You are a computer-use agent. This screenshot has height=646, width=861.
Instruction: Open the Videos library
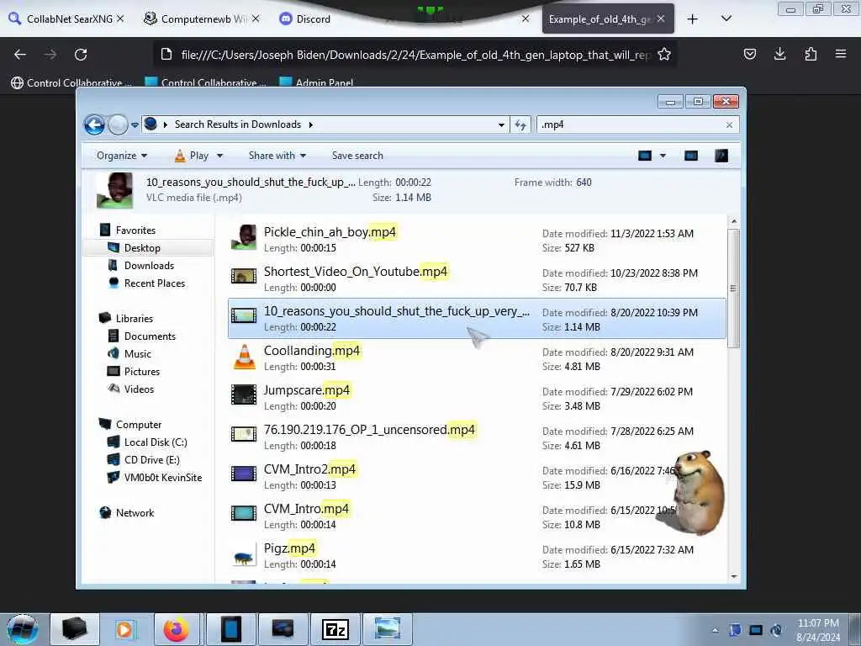click(x=139, y=389)
